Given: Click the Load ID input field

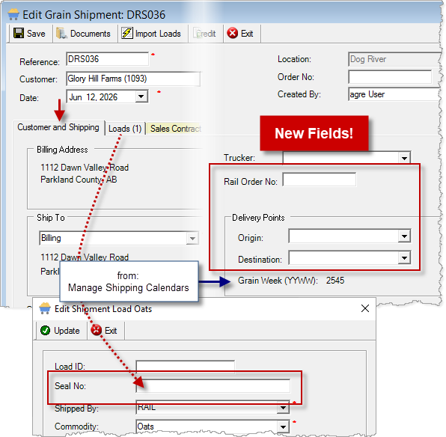Looking at the screenshot, I should 186,366.
